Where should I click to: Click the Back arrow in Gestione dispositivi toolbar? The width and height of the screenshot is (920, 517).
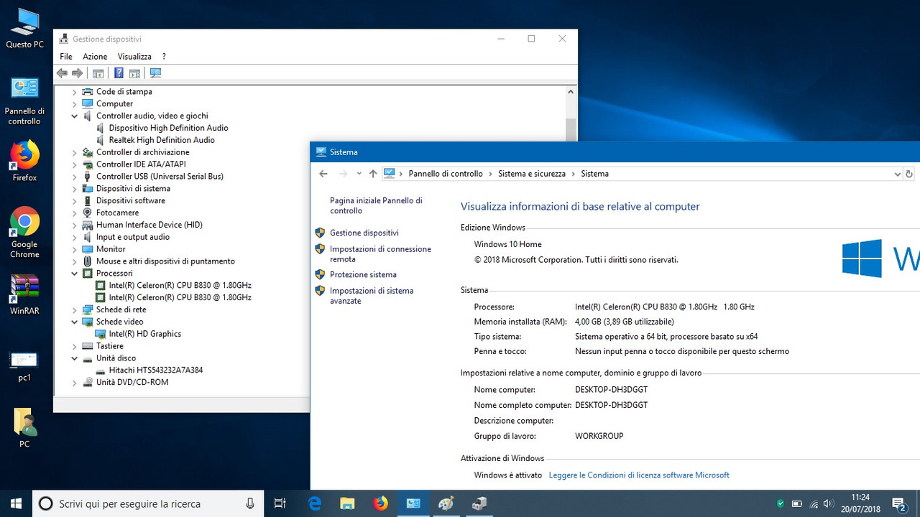click(62, 73)
